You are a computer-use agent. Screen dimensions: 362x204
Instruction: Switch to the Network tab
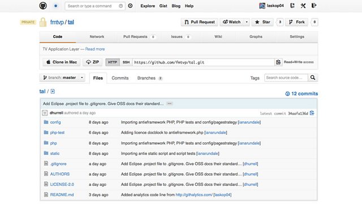click(97, 36)
